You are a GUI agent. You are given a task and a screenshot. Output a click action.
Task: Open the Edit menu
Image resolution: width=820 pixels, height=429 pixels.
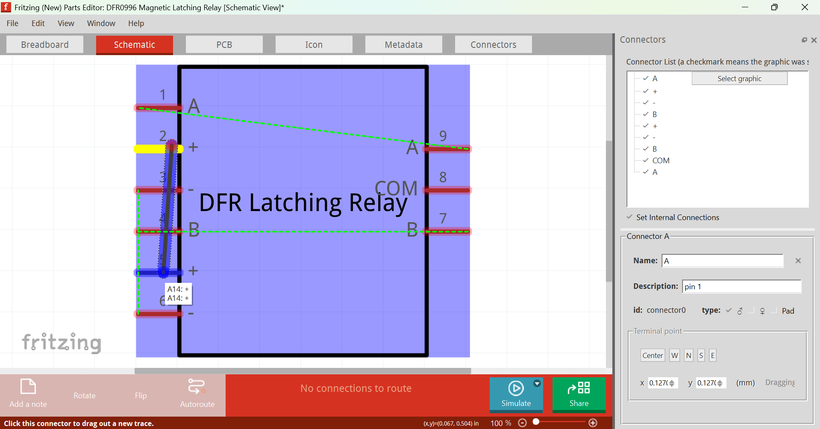pyautogui.click(x=38, y=23)
